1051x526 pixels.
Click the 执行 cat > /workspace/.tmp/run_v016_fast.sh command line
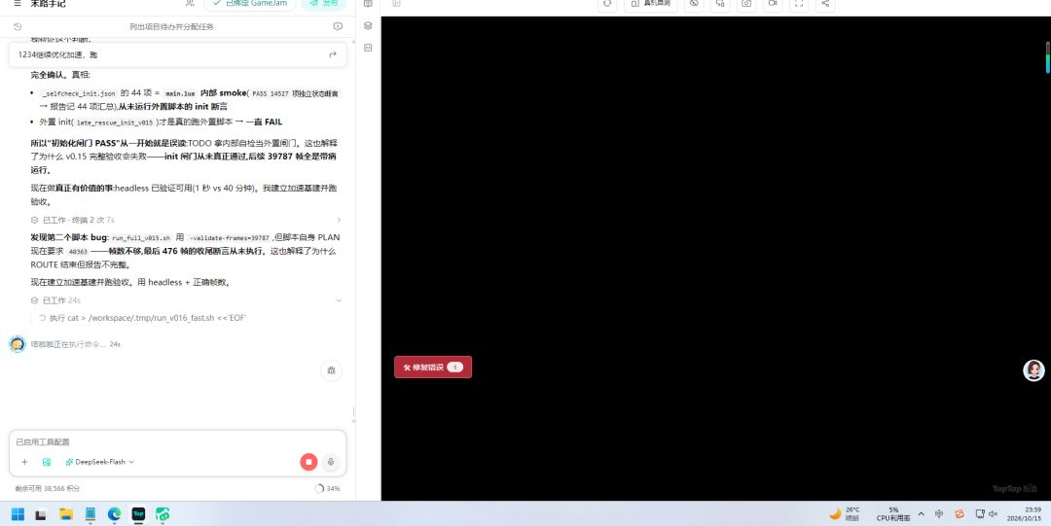(142, 318)
